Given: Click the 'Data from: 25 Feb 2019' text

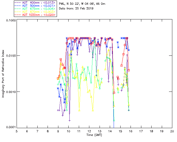Looking at the screenshot, I should [x=76, y=8].
